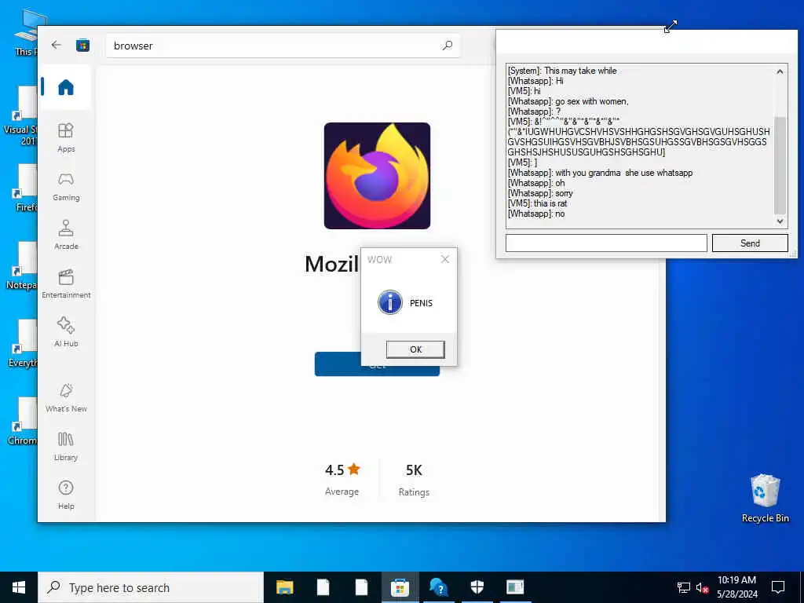Screen dimensions: 804x603
Task: Focus the Store search box containing browser
Action: coord(283,46)
